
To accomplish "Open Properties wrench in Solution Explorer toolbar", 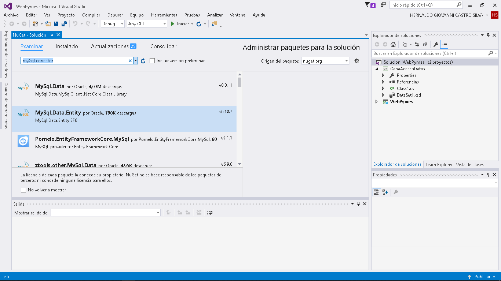I will point(436,44).
